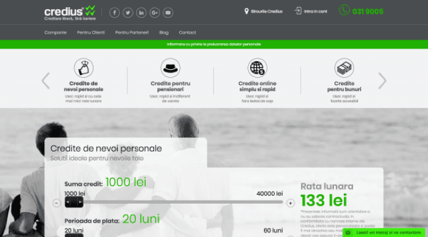Open Birourile Credius link
The image size is (428, 237).
click(267, 11)
